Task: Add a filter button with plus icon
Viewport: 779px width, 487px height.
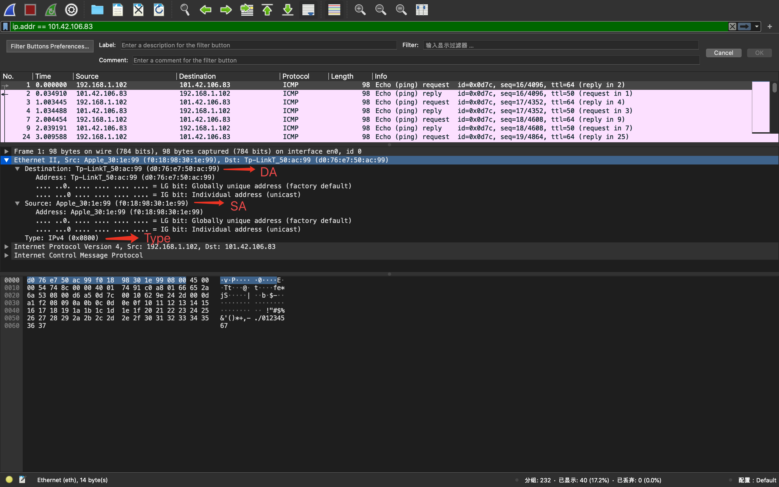Action: (x=770, y=27)
